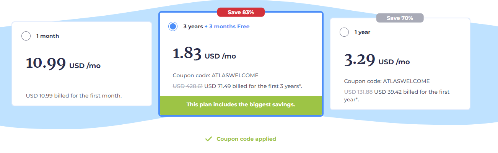
Task: Click the struck-through USD 428.61 price
Action: (187, 86)
